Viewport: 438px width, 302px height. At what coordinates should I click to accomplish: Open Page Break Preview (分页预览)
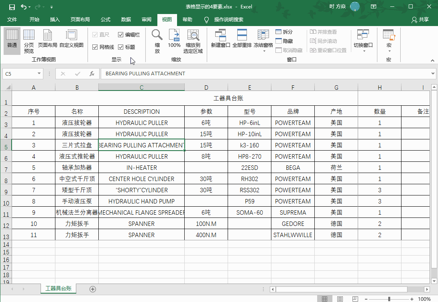pyautogui.click(x=29, y=41)
